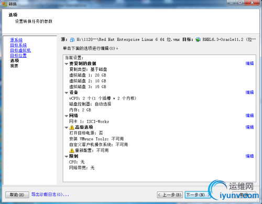Continue with 下一步(N) button
Image resolution: width=262 pixels, height=204 pixels.
coord(198,195)
